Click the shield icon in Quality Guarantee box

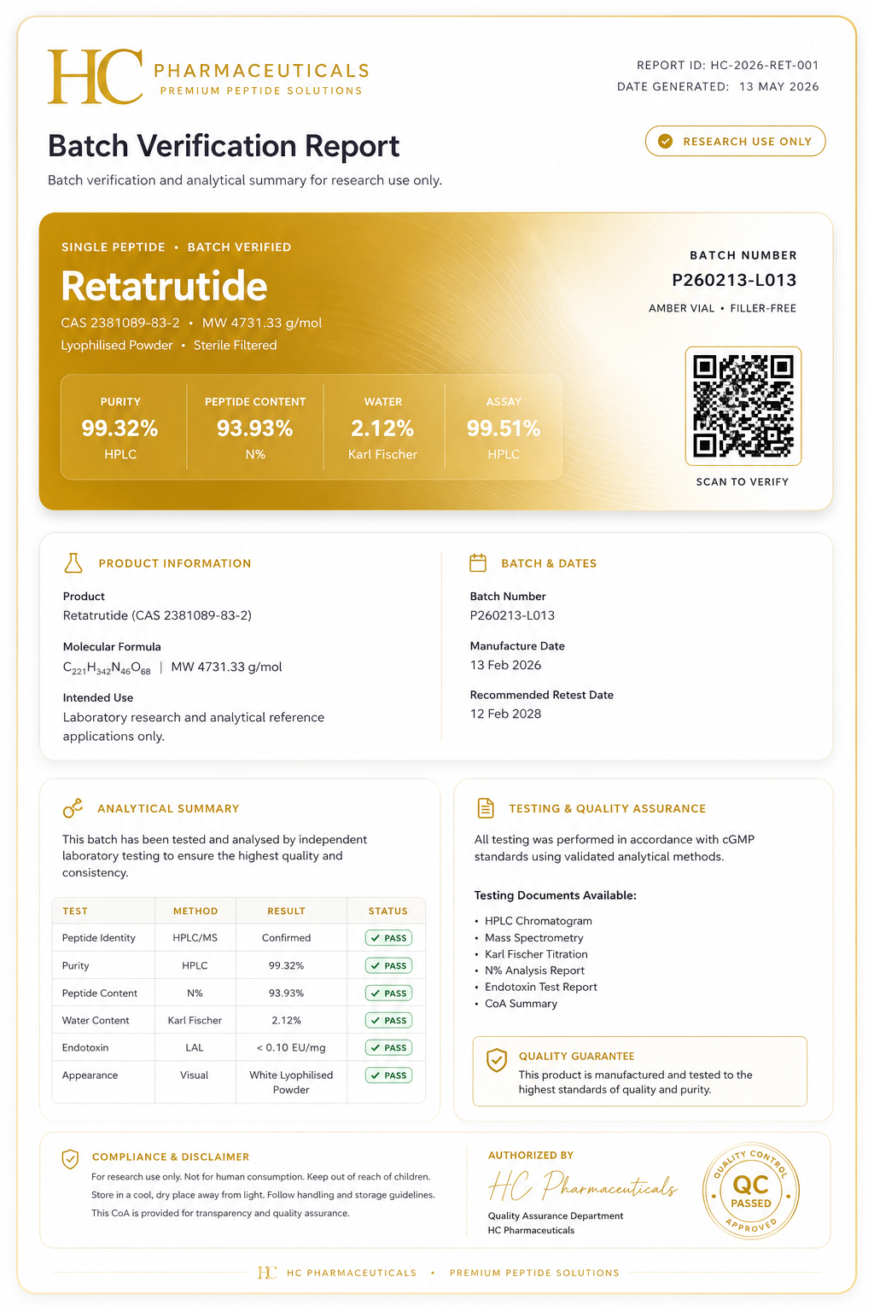pos(496,1060)
